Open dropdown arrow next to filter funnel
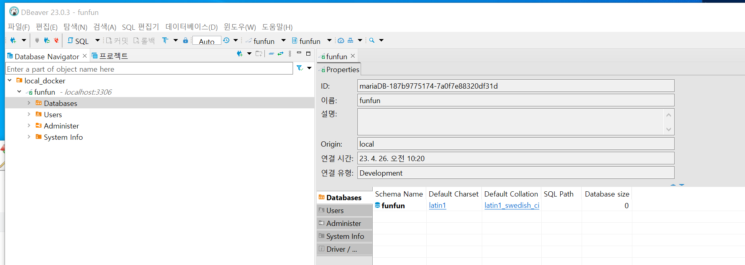Image resolution: width=745 pixels, height=265 pixels. 309,68
